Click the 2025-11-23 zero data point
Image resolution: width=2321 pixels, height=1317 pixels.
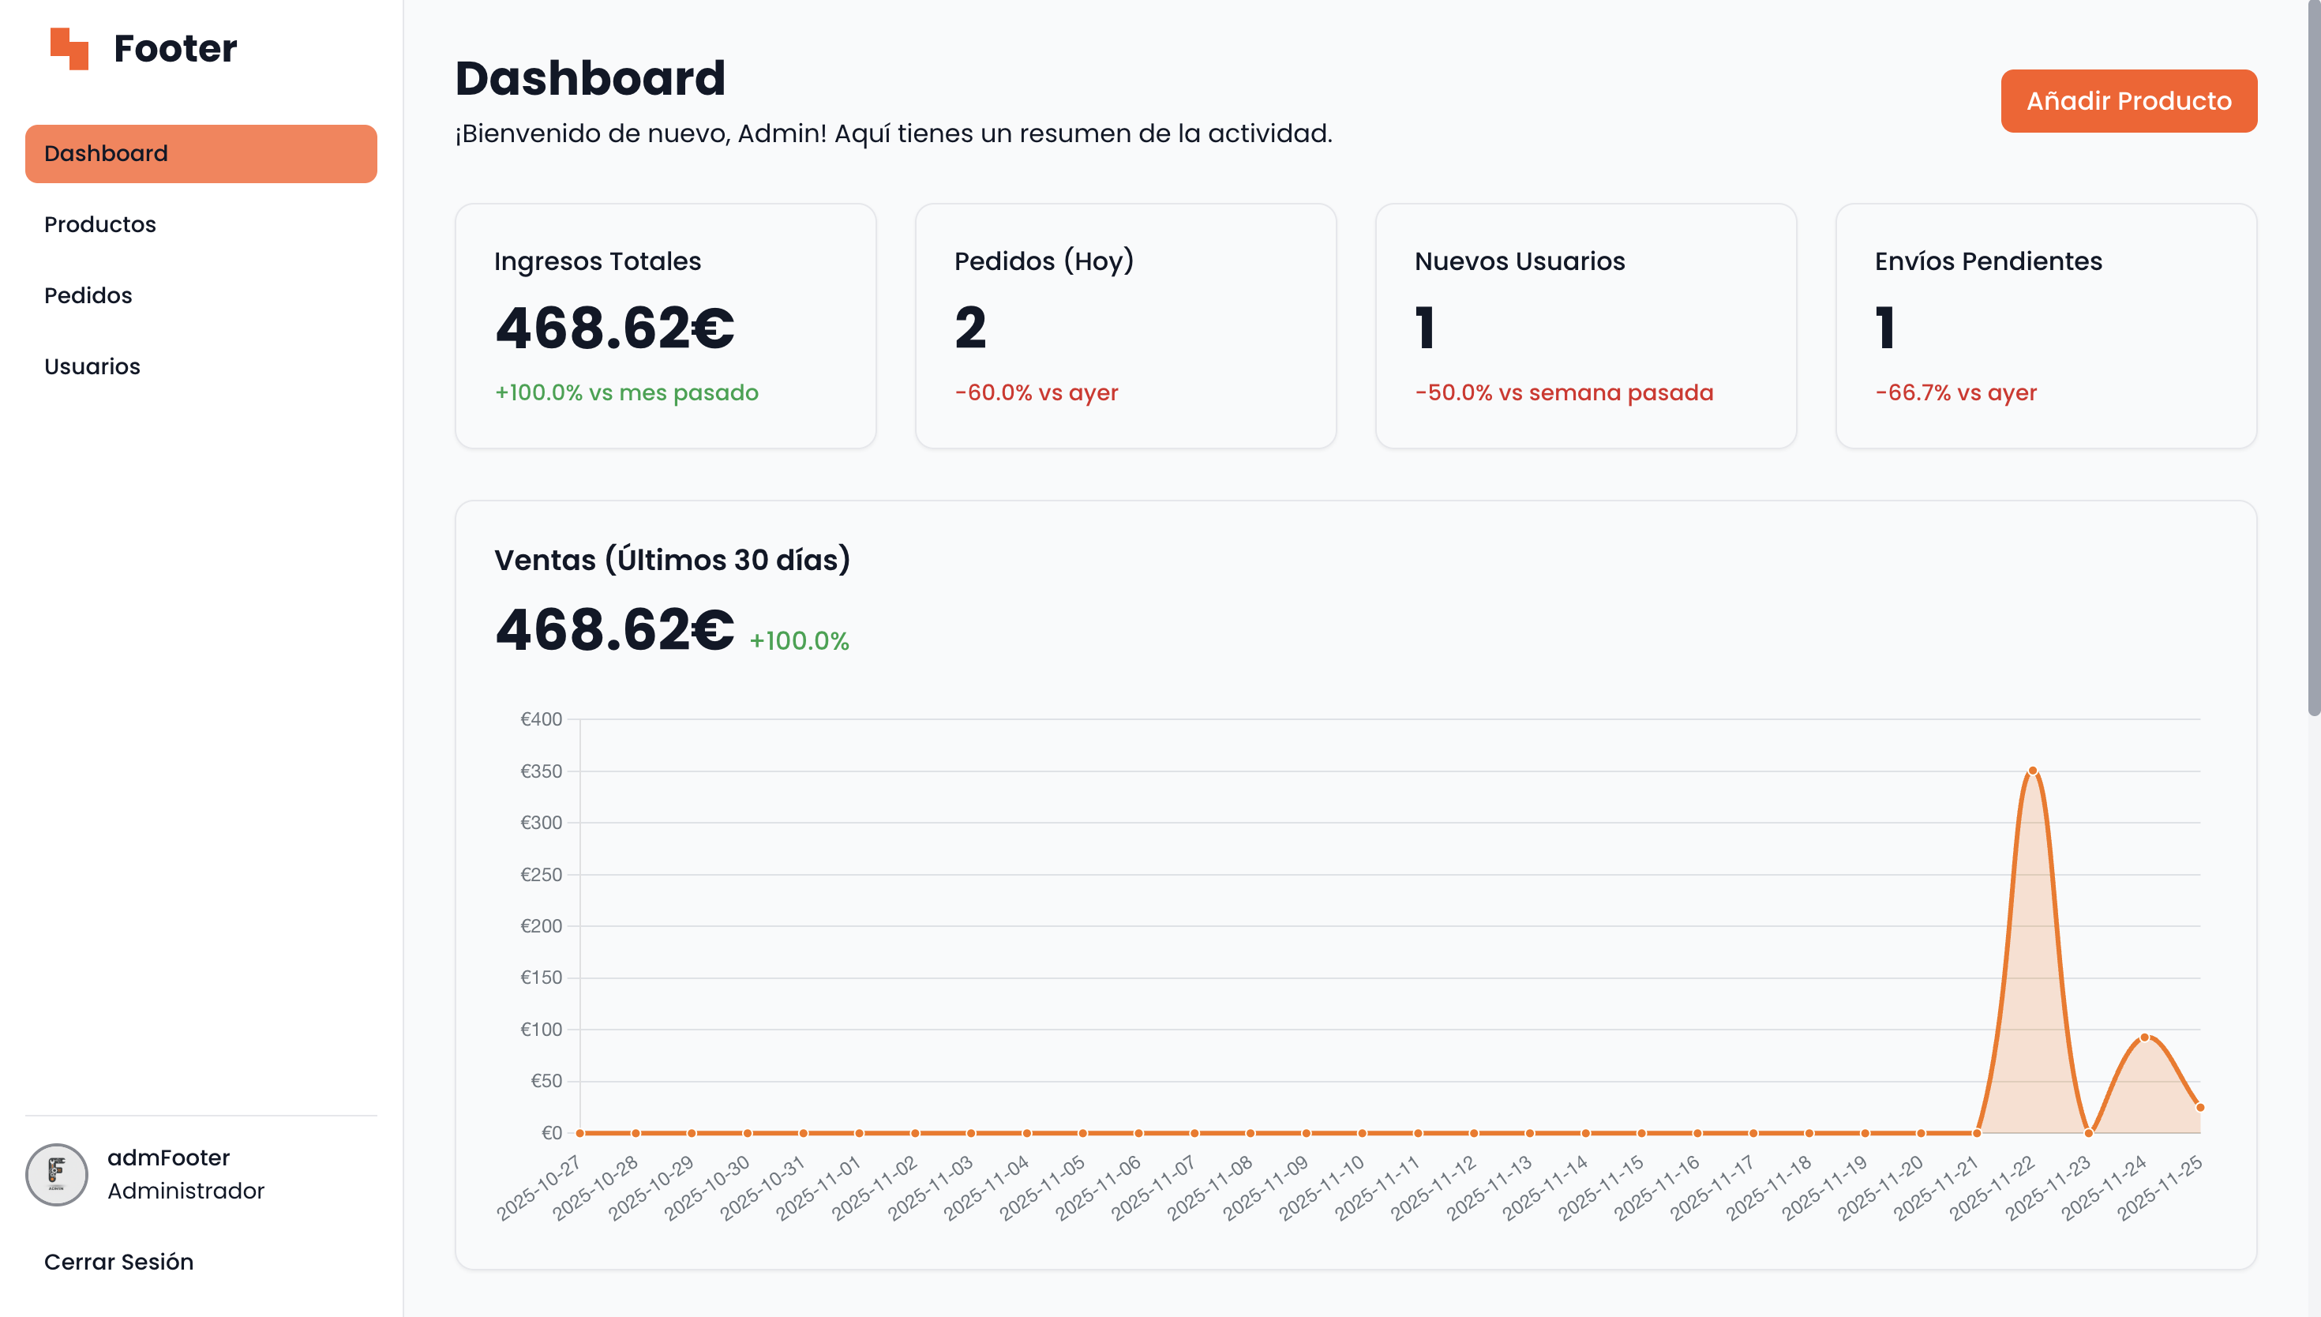(x=2089, y=1132)
